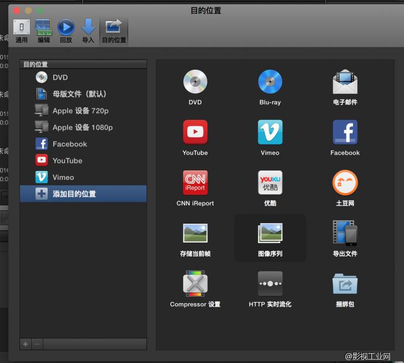
Task: Select 母版文件（默认） in the destinations list
Action: 79,94
